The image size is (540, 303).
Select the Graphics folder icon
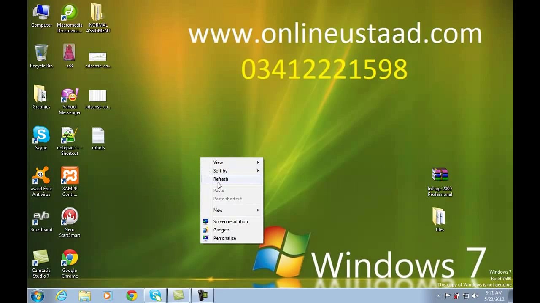(x=41, y=97)
